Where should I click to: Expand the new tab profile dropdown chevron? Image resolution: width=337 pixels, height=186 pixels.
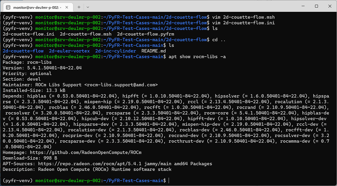(x=88, y=7)
